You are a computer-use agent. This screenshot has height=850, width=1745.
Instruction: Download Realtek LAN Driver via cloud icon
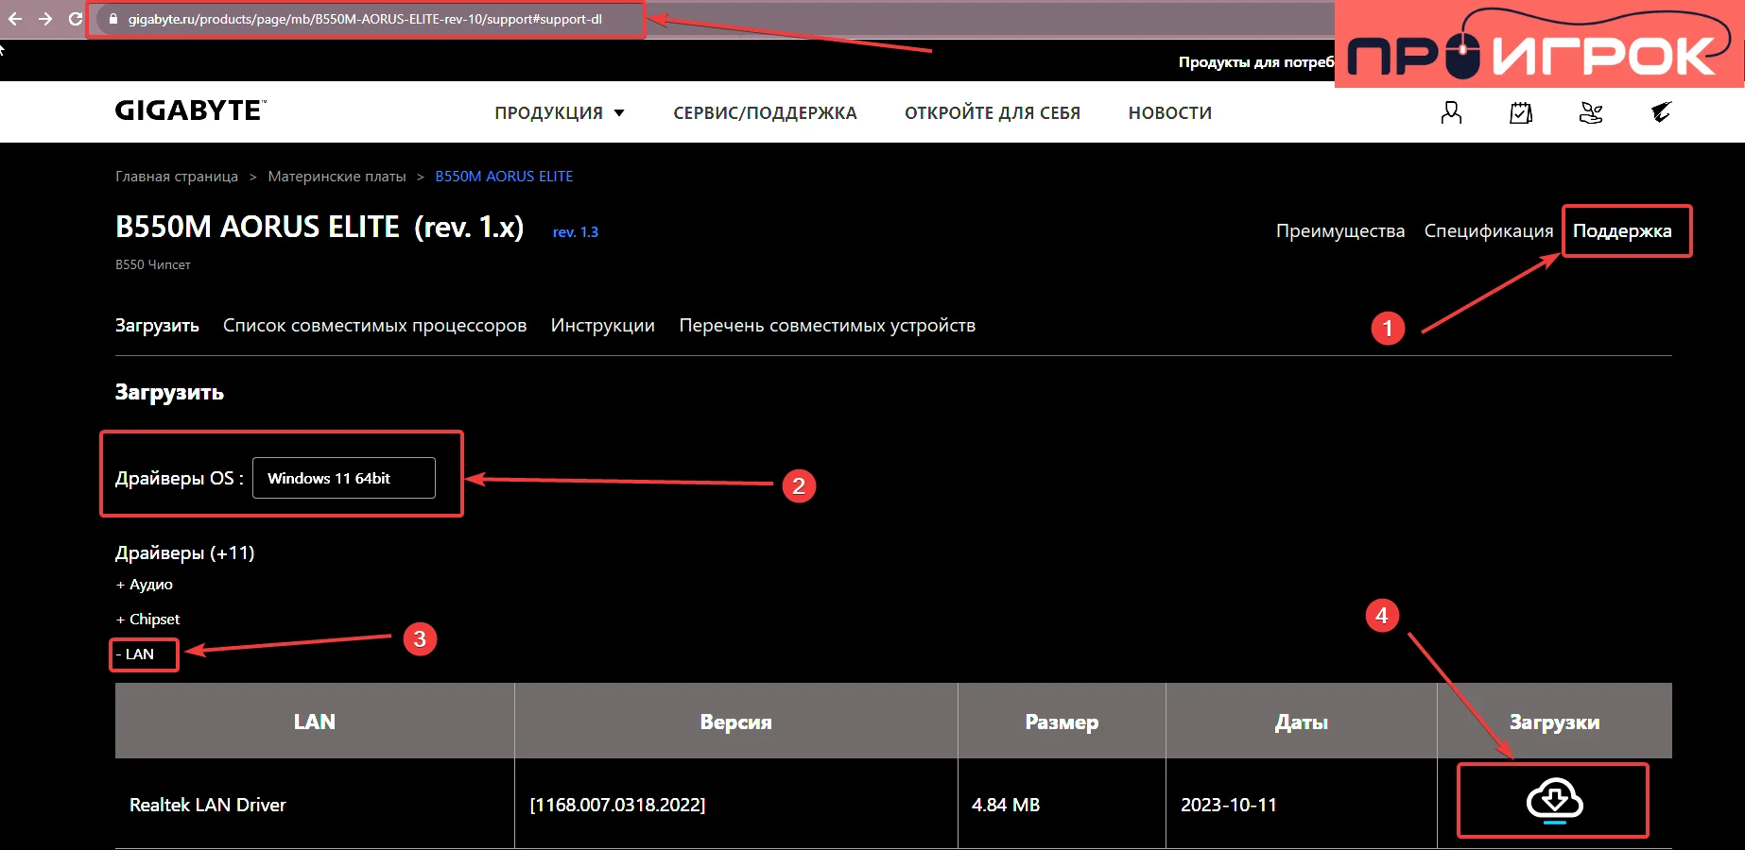1554,801
